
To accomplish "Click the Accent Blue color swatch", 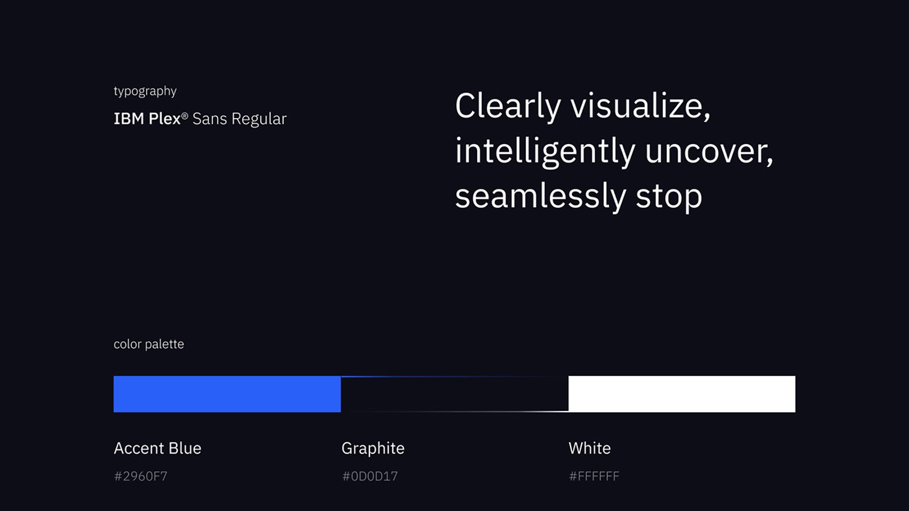I will (227, 394).
